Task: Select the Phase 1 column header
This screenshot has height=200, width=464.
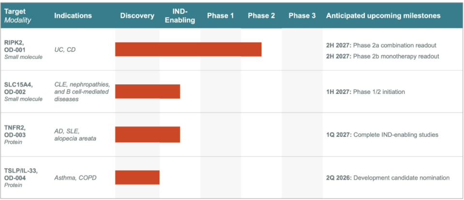Action: coord(220,15)
